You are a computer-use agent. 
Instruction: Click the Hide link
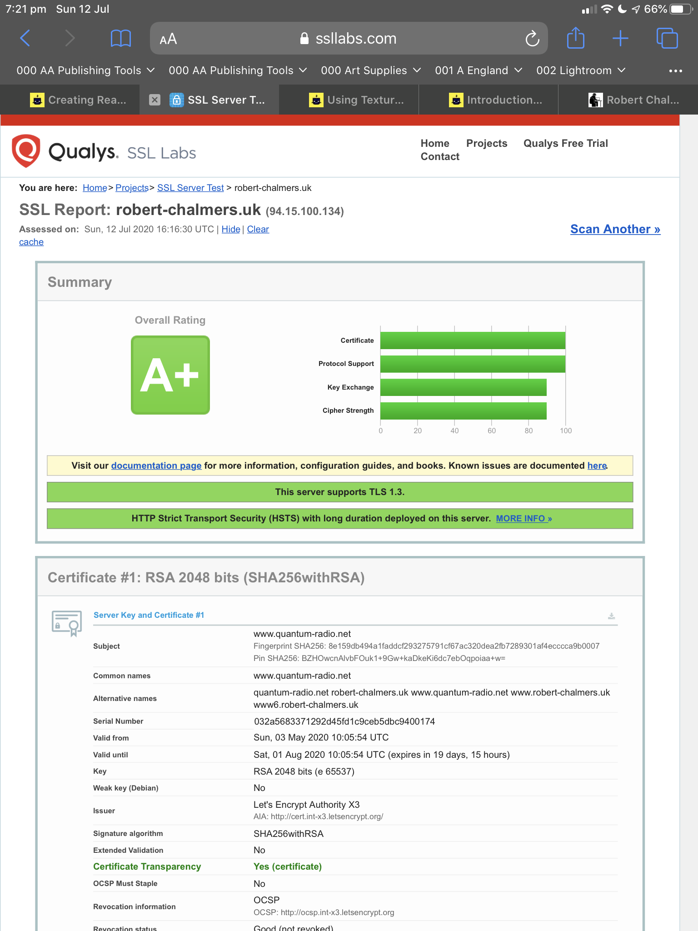231,229
